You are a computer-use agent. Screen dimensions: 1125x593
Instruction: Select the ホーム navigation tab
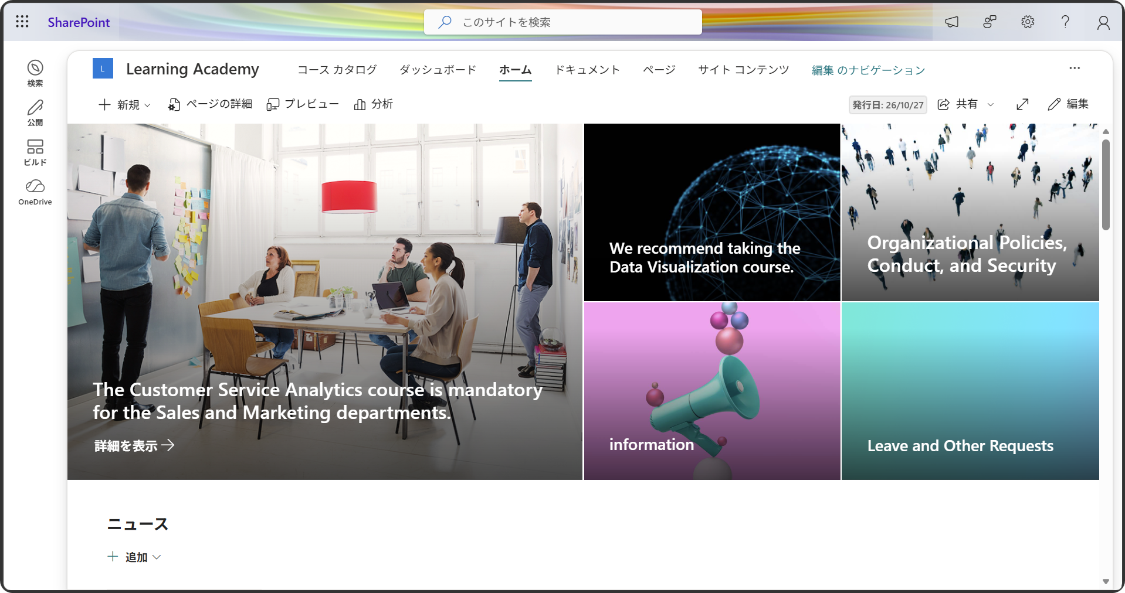(515, 70)
